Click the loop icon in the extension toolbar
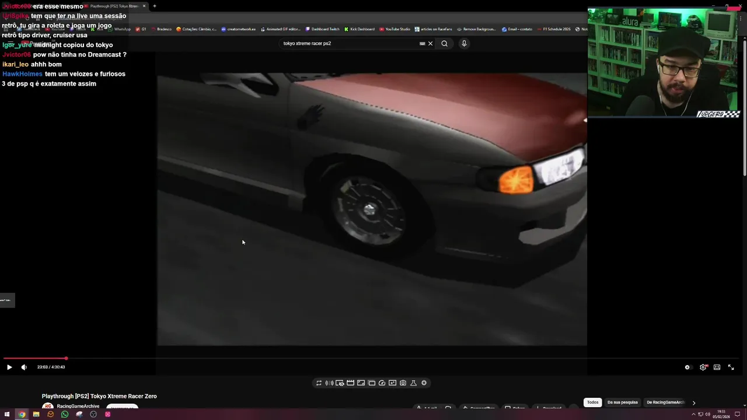This screenshot has height=420, width=747. (319, 383)
